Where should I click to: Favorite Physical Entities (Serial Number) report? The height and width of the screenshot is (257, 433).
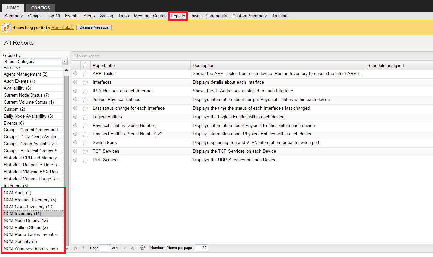click(85, 126)
